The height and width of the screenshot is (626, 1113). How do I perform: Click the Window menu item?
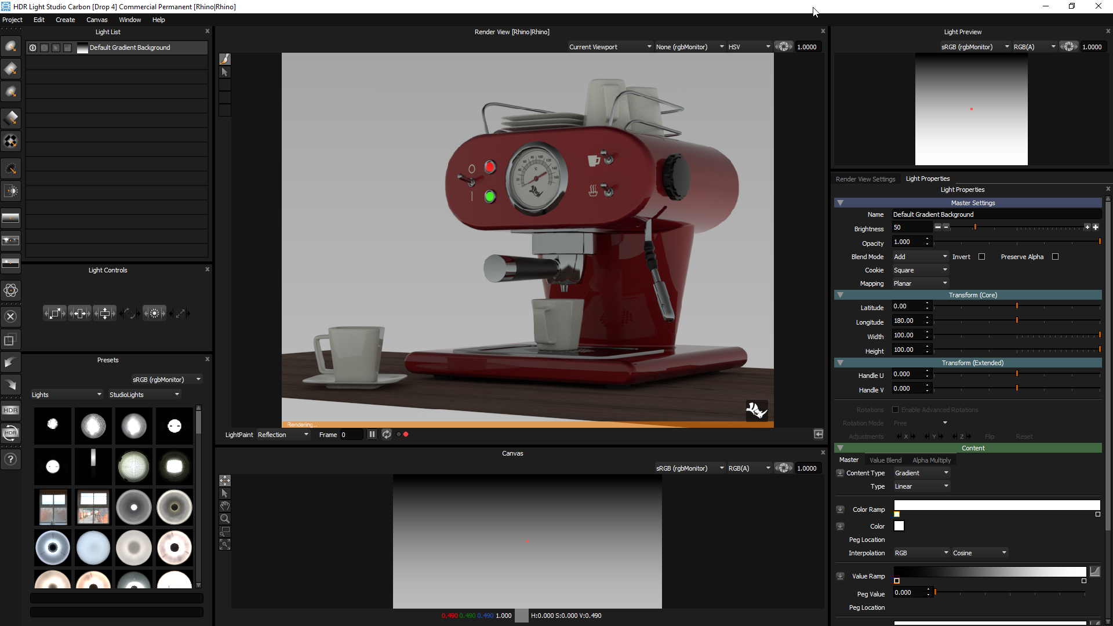point(130,19)
